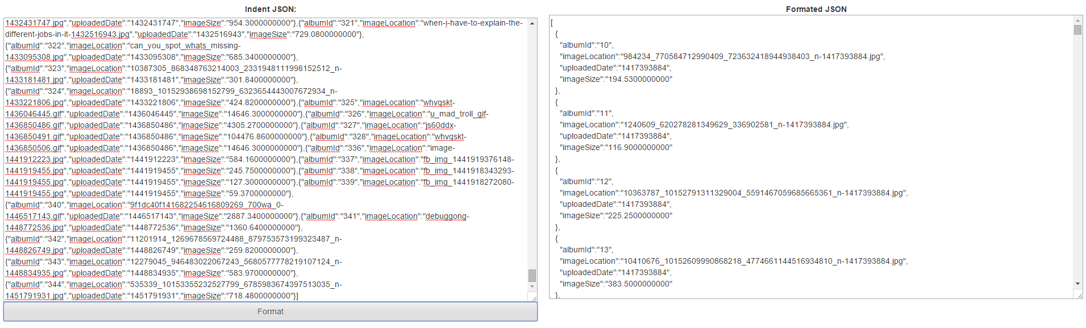Click imageLocation line starting 10363787_10152791311329004
Screen dimensions: 1086x328
click(734, 193)
